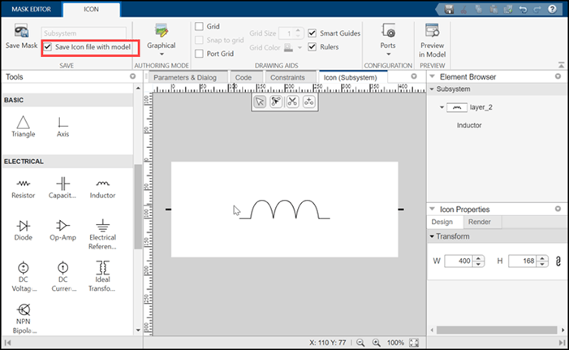Switch to the Parameters & Dialog tab
The image size is (569, 350).
[185, 77]
